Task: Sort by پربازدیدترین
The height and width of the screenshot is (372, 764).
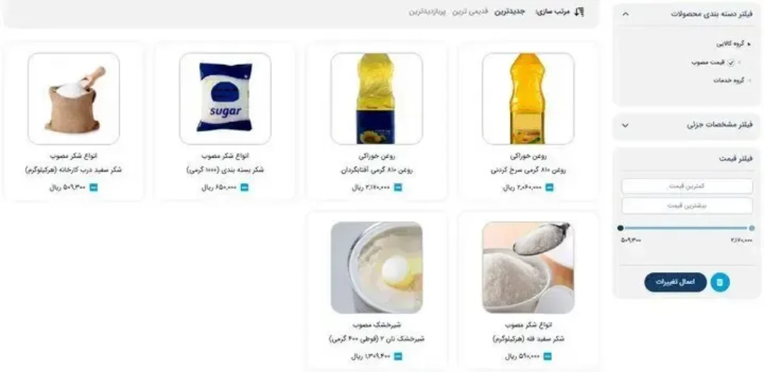Action: click(x=428, y=12)
